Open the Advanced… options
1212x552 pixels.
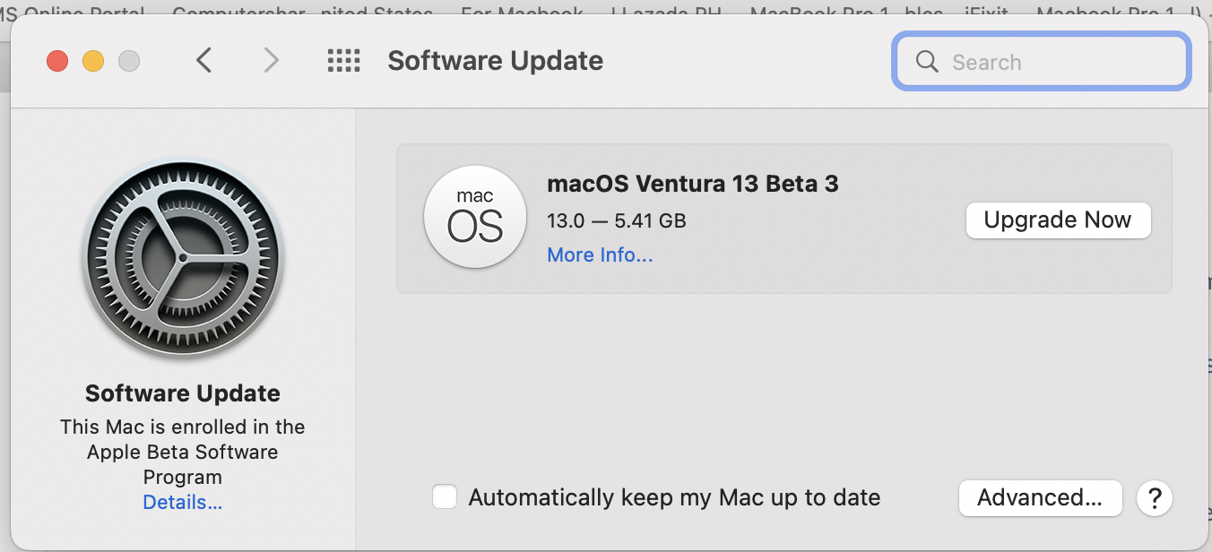pos(1040,497)
